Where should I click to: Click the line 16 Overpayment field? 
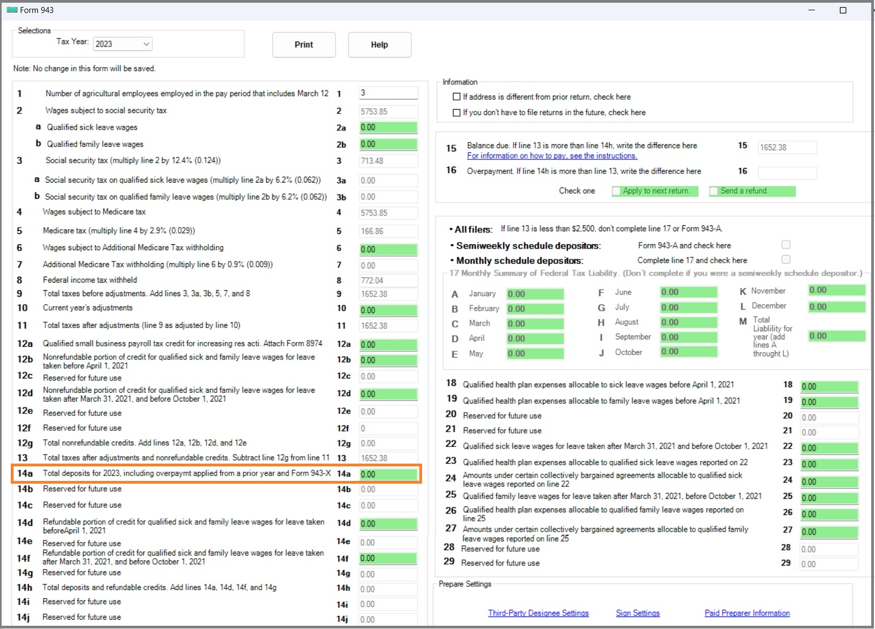(787, 173)
